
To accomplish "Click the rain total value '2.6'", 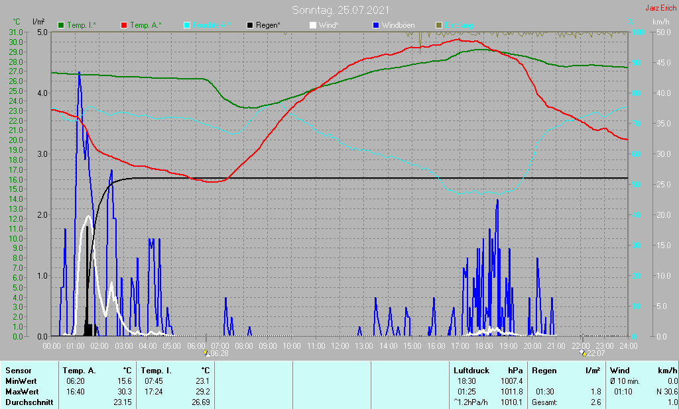I will pos(596,402).
